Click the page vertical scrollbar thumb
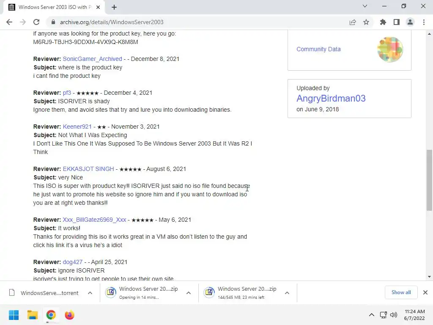 [x=429, y=180]
